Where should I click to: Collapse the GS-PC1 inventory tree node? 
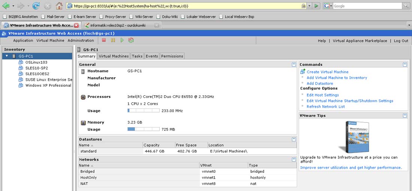click(x=7, y=56)
